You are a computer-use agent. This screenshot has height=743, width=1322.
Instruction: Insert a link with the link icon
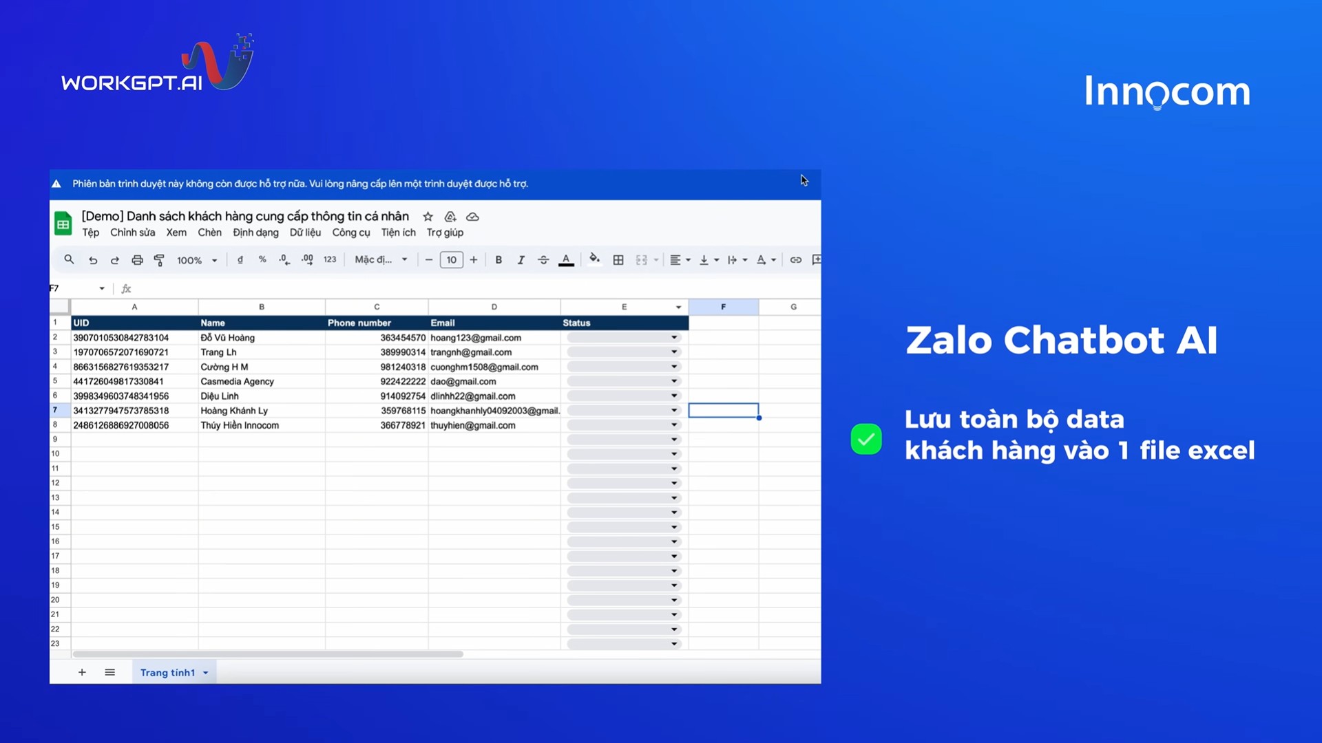[x=795, y=259]
